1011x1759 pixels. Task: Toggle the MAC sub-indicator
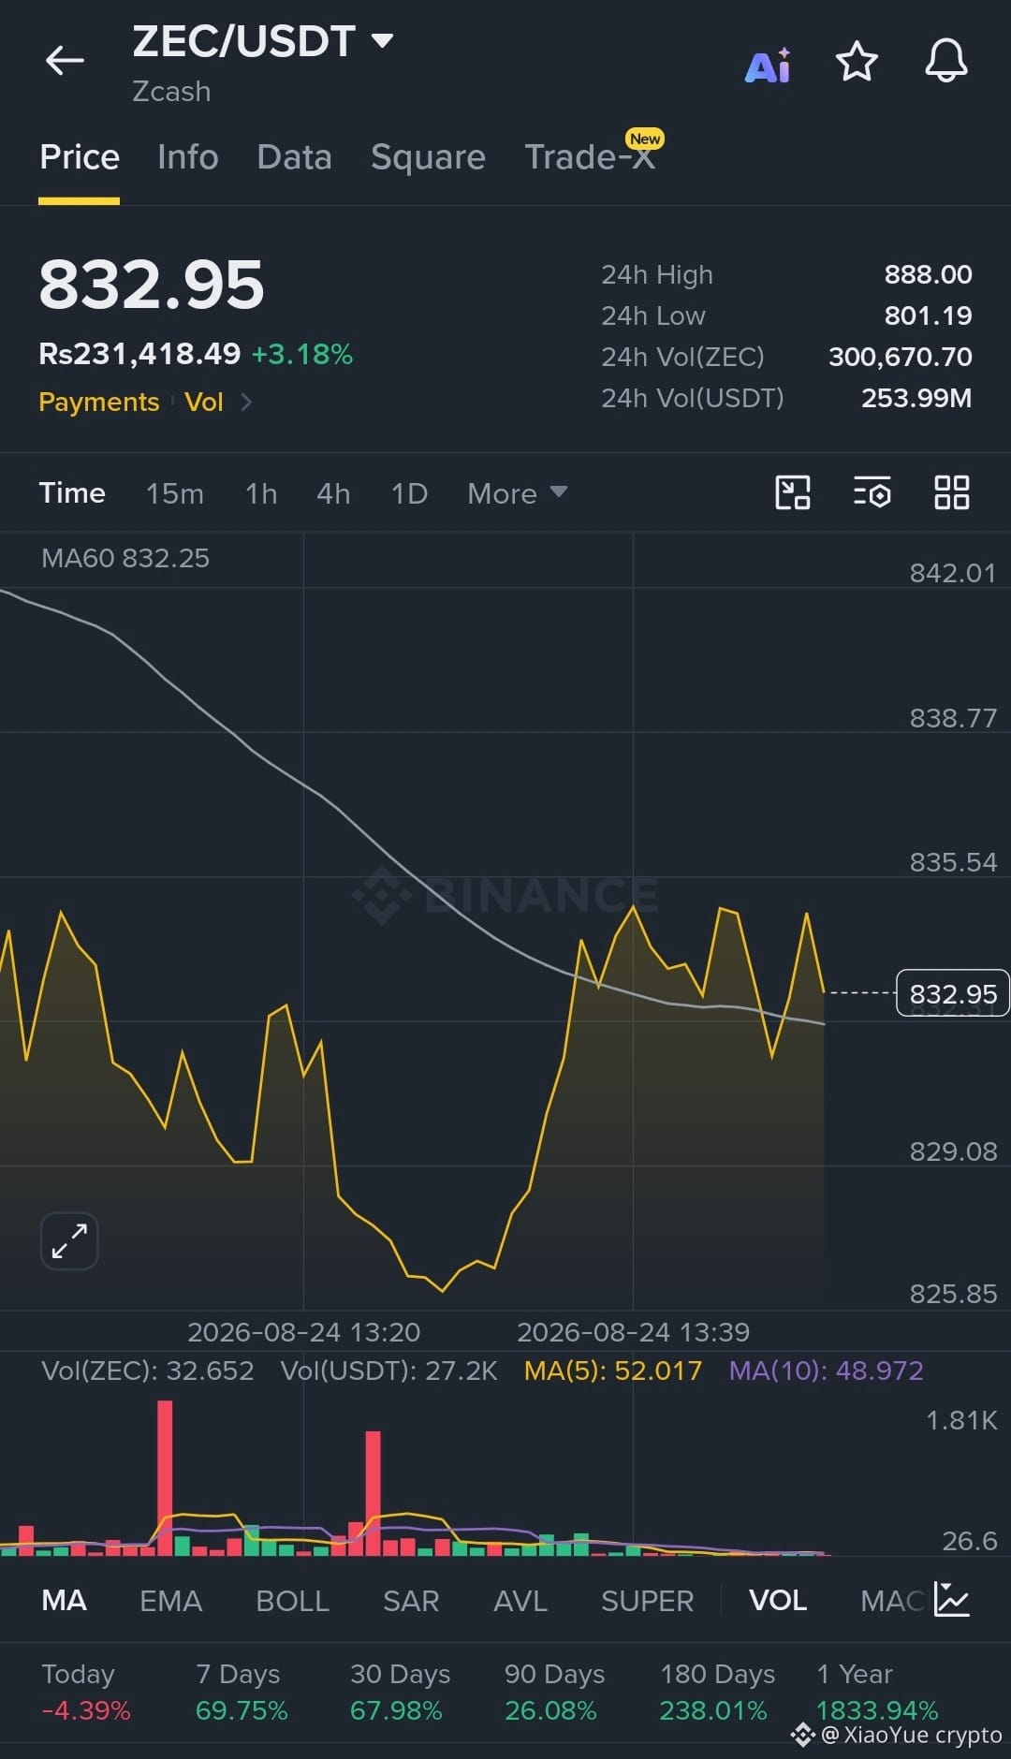[x=893, y=1600]
